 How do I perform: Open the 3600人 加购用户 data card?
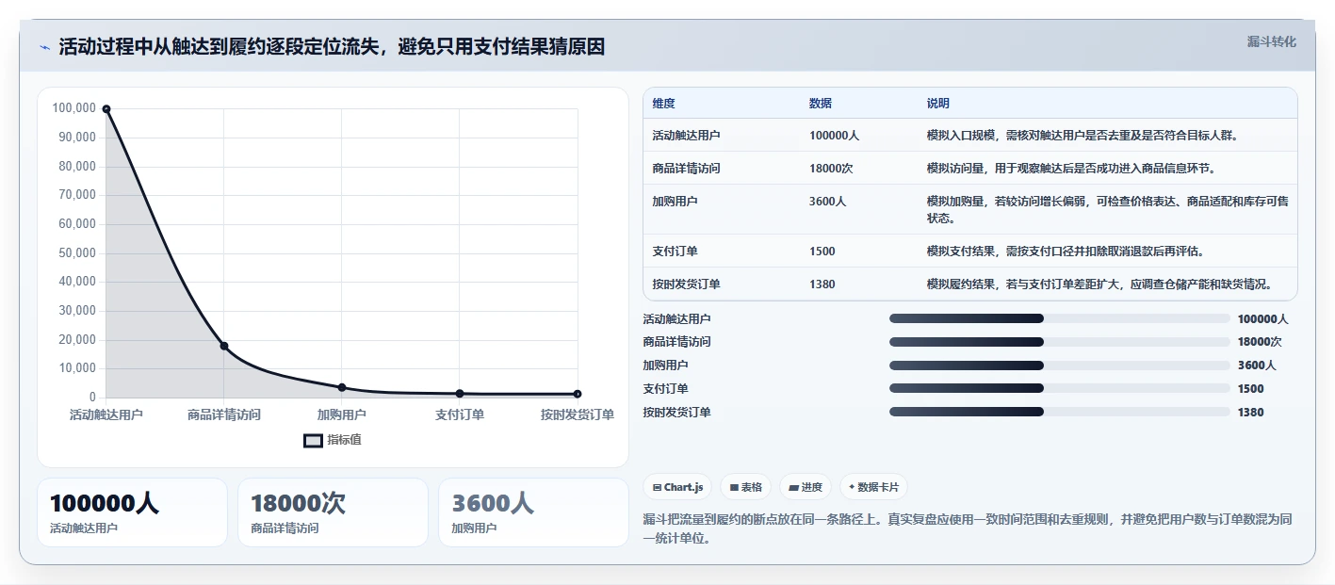tap(533, 512)
